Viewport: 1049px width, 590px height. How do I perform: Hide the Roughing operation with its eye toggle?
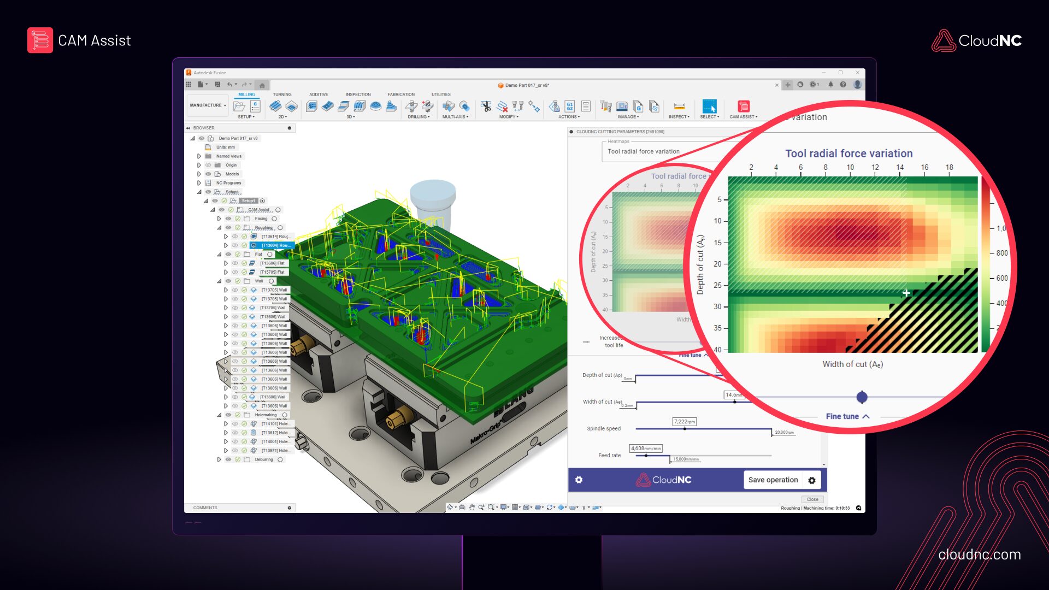tap(228, 227)
